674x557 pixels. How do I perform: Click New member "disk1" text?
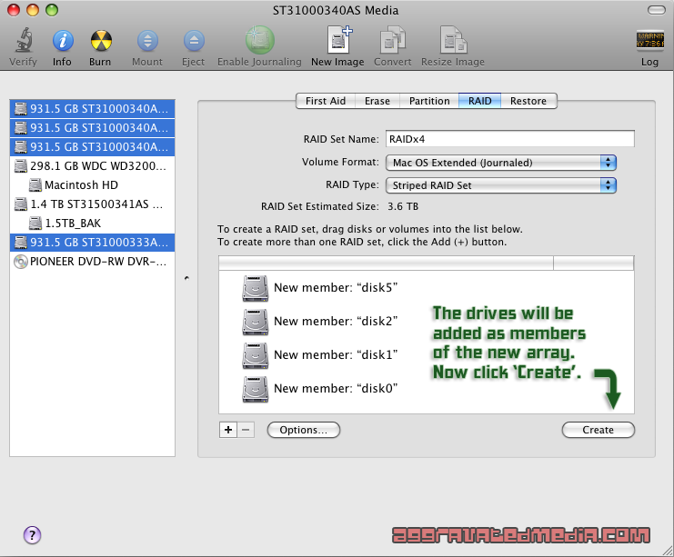coord(336,355)
